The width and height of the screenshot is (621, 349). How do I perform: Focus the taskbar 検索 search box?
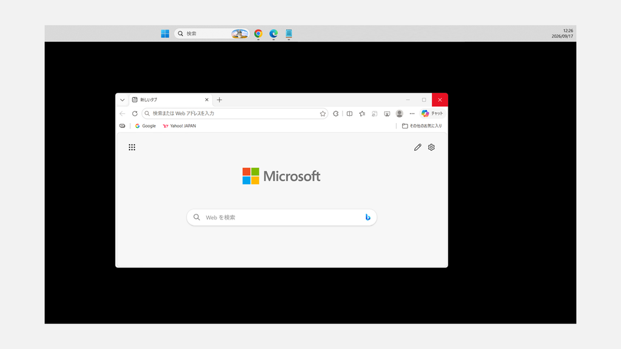(x=212, y=34)
